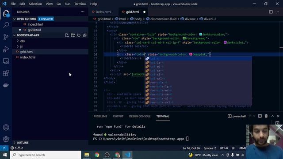Click New Folder icon in BOOTSTRAP-APP header
This screenshot has height=159, width=283.
point(73,35)
